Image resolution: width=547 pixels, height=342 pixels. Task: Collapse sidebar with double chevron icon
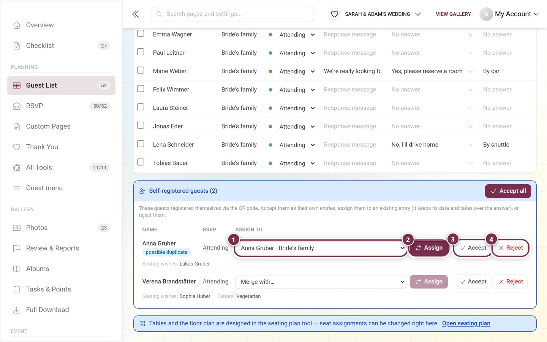pos(136,14)
